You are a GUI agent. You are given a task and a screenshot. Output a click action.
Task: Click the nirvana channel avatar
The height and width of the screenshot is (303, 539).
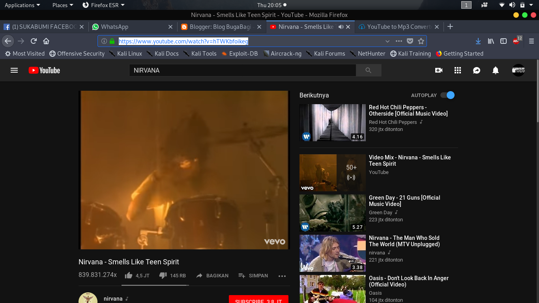[x=88, y=298]
